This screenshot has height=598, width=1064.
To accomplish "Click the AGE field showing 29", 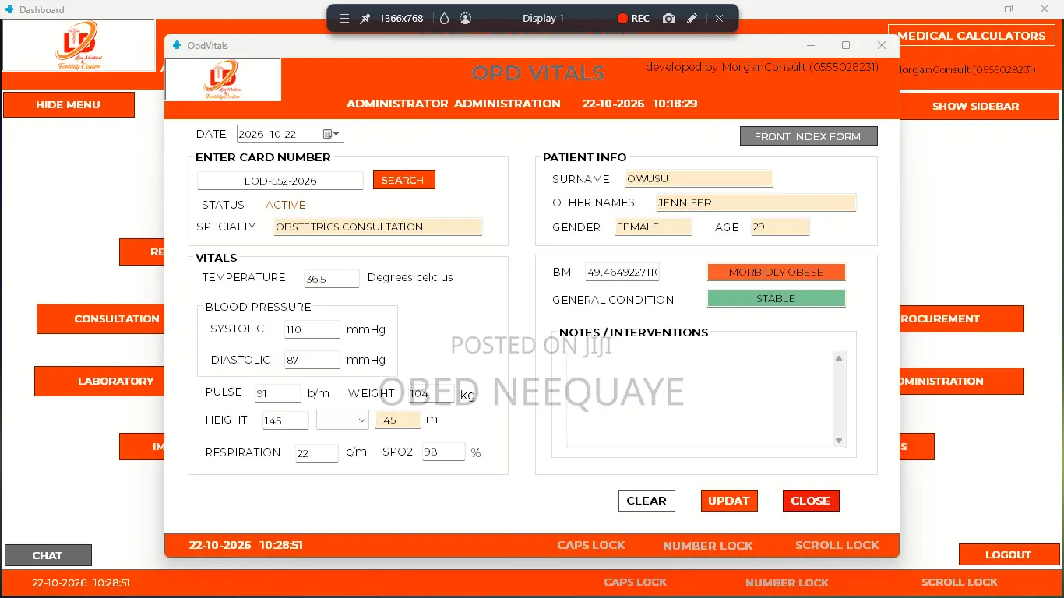I will [x=780, y=227].
